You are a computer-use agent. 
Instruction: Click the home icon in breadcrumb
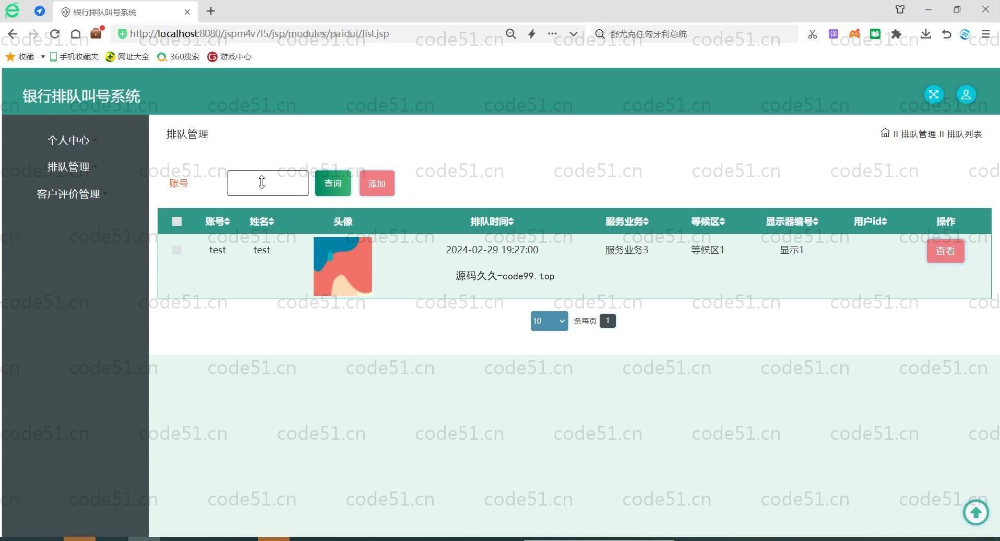point(885,133)
